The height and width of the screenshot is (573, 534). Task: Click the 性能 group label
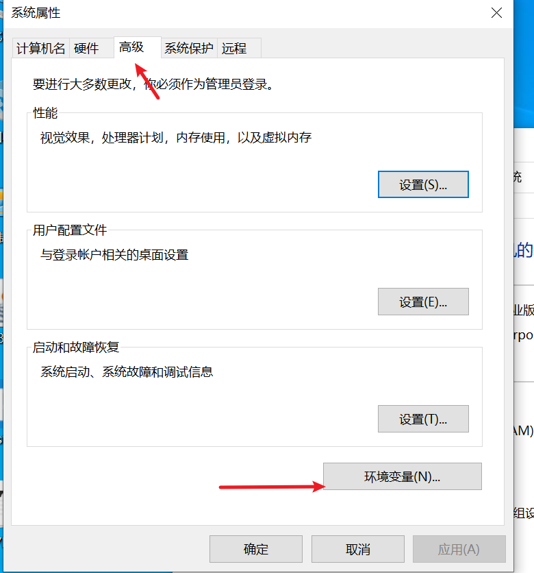tap(45, 113)
